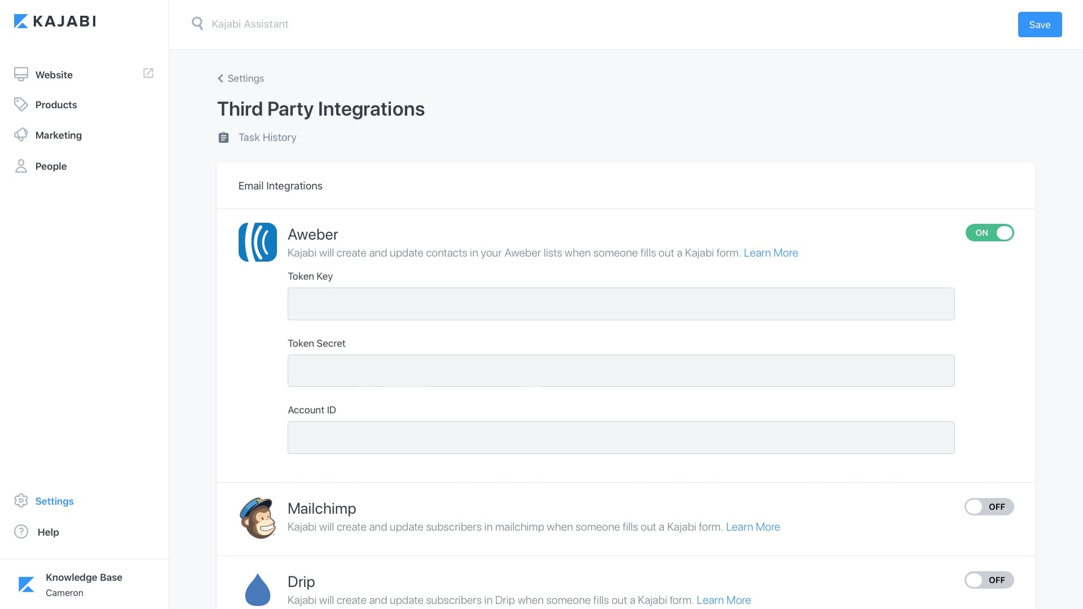Image resolution: width=1083 pixels, height=609 pixels.
Task: Click the Help question mark icon
Action: (x=21, y=532)
